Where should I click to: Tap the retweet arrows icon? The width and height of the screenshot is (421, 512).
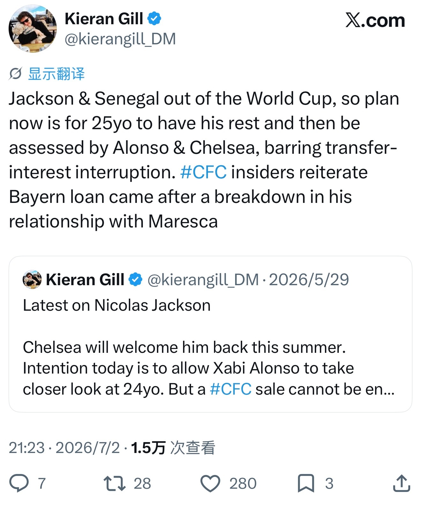point(114,483)
